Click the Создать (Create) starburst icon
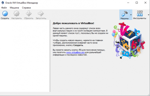Viewport: 150px width, 96px height. [5, 13]
